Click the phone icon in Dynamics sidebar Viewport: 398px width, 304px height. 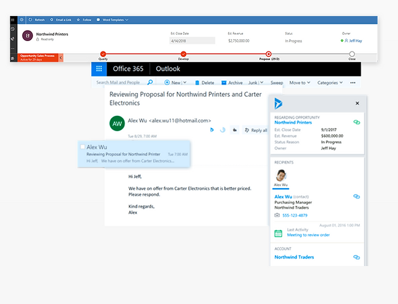pyautogui.click(x=12, y=39)
